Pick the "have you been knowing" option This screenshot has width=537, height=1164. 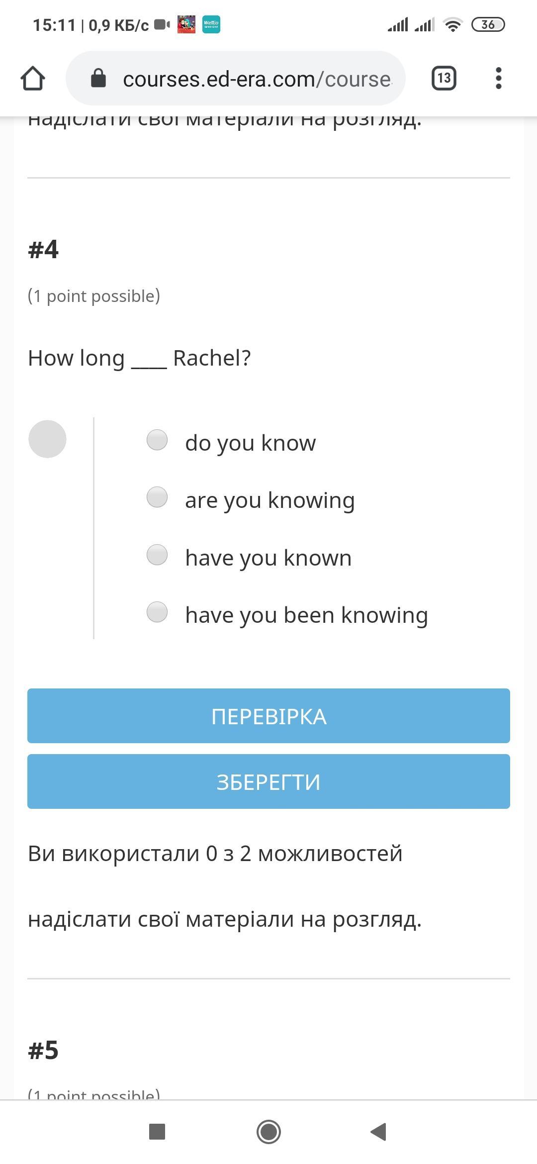click(x=157, y=612)
